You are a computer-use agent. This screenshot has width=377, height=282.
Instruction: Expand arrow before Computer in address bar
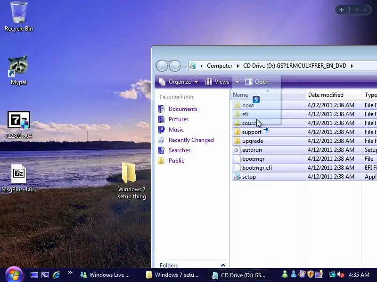(x=202, y=66)
